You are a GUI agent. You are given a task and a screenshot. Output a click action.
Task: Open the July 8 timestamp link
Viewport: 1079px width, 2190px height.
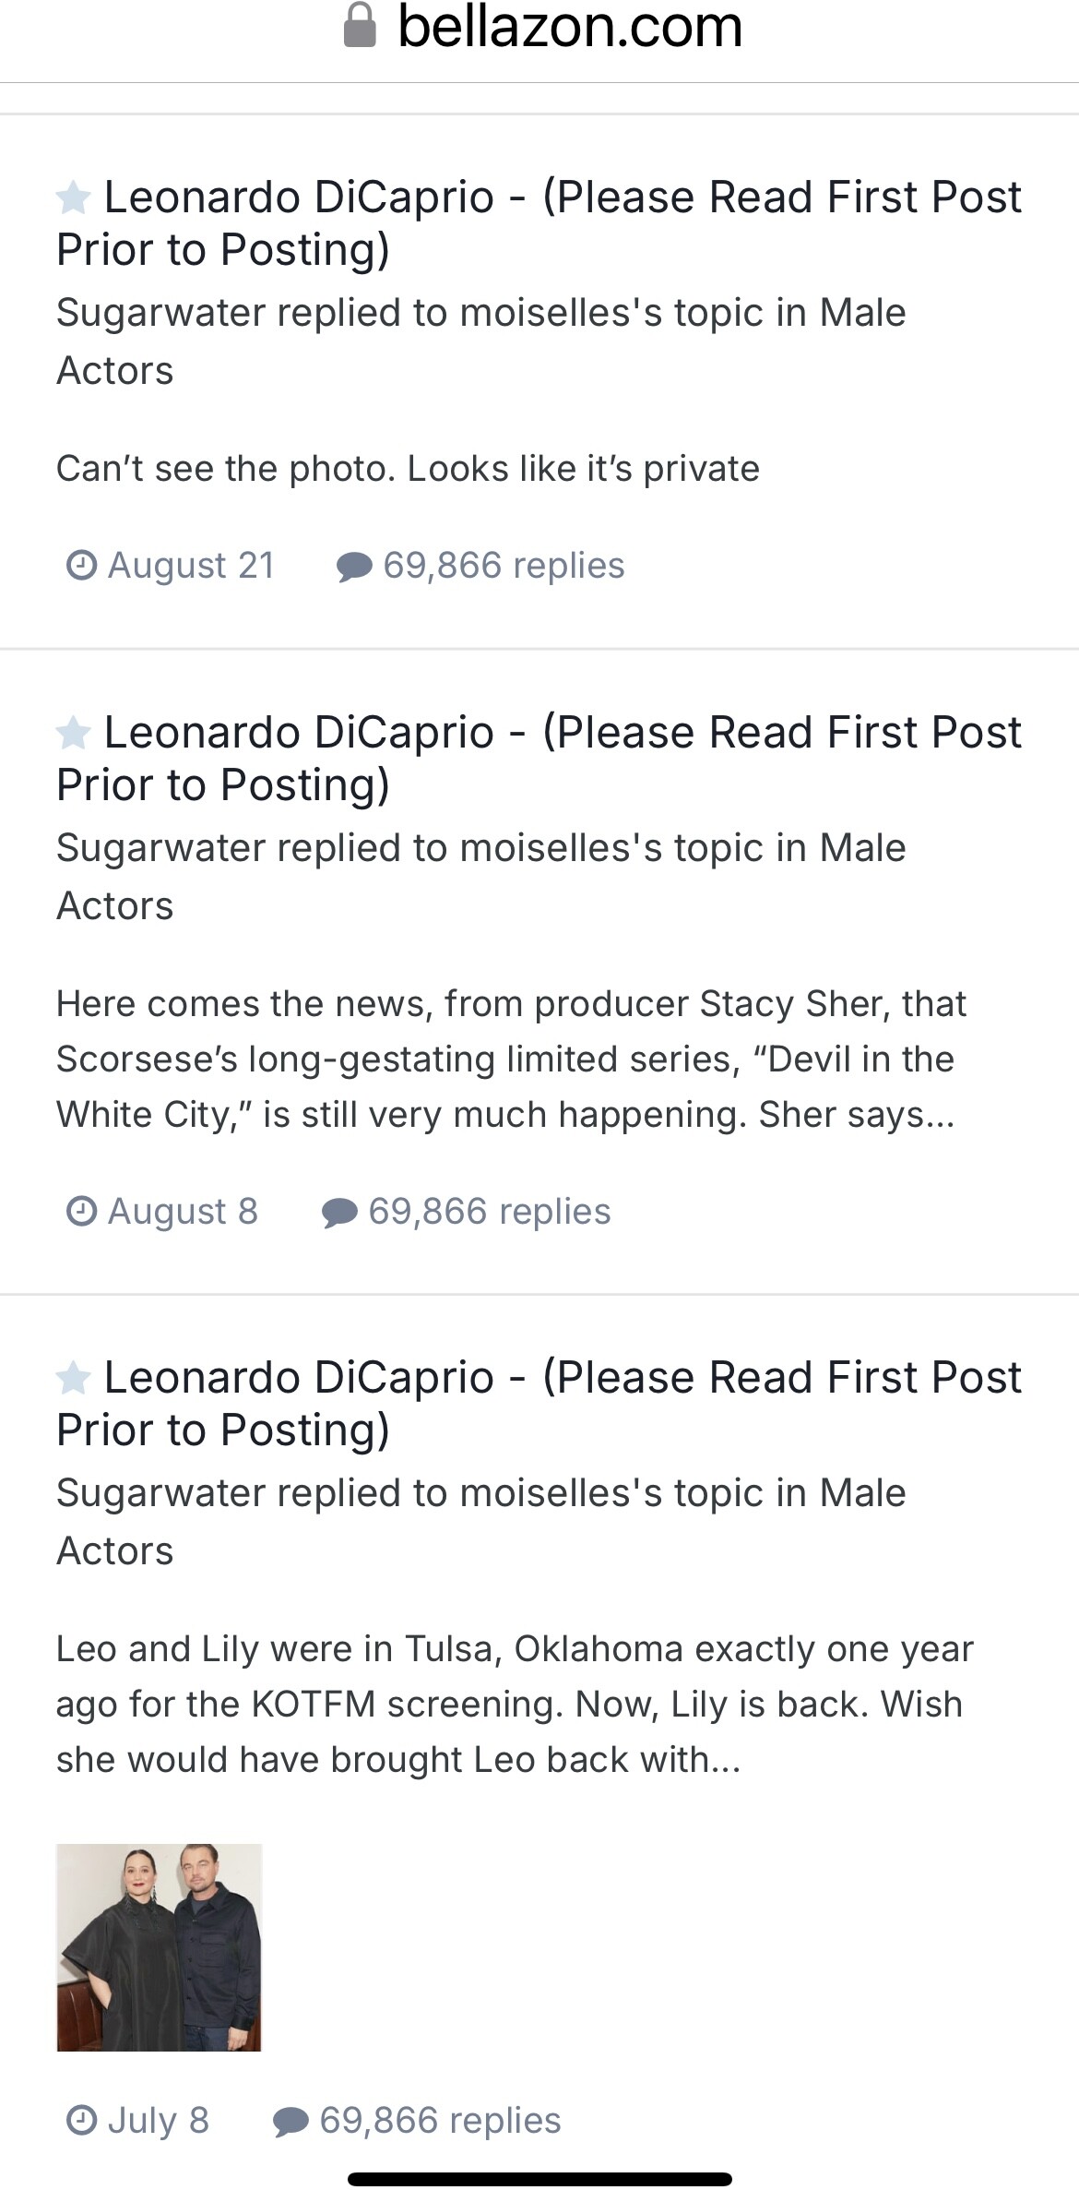pyautogui.click(x=159, y=2120)
